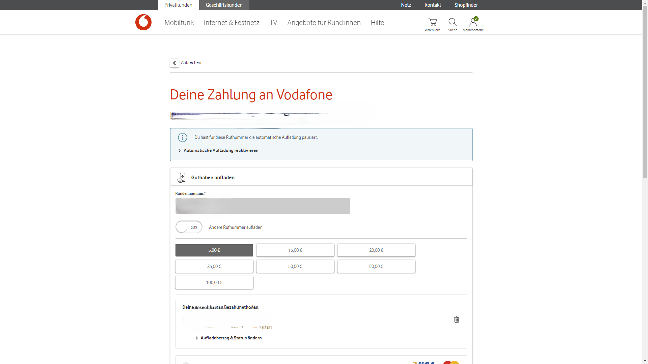648x364 pixels.
Task: Expand Aufladebetrag & Status ändern
Action: 231,338
